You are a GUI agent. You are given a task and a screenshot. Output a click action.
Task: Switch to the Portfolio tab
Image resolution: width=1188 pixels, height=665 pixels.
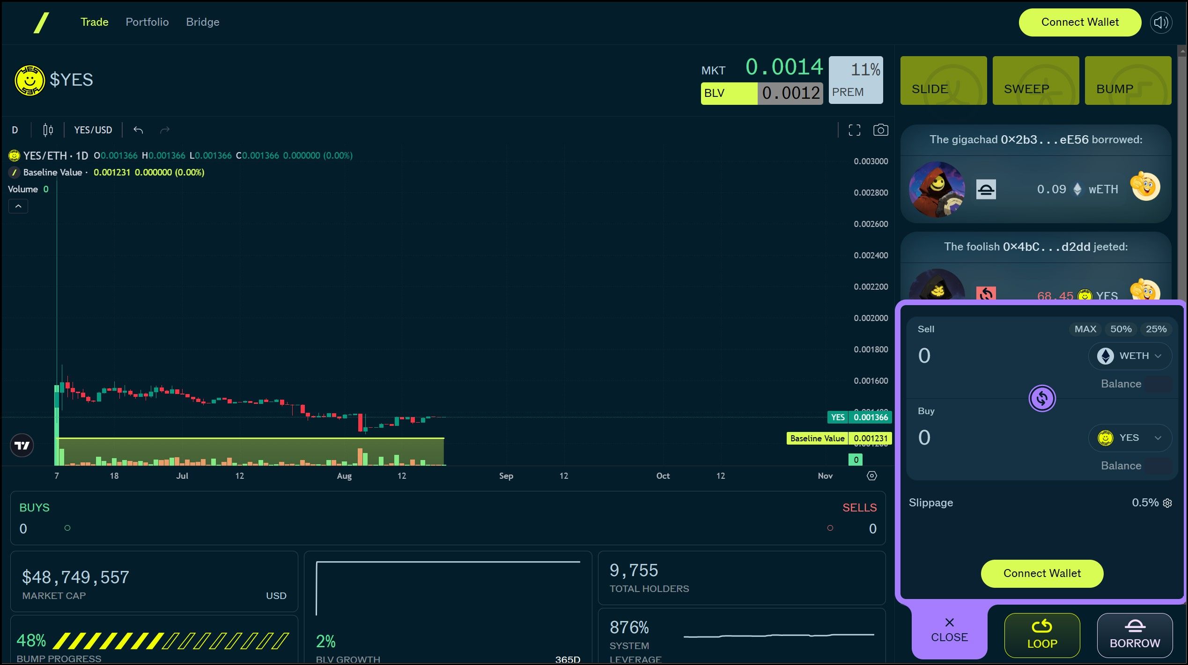[x=147, y=22]
